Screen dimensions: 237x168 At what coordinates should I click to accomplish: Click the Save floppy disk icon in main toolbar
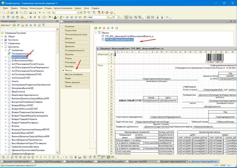point(12,13)
